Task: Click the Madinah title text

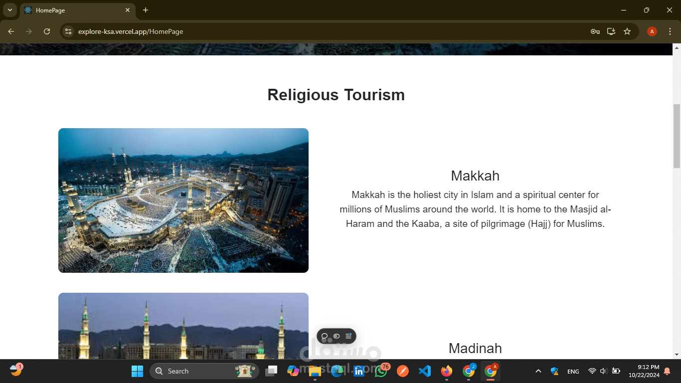Action: (x=475, y=348)
